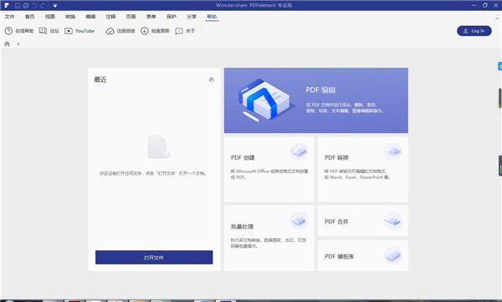Open the 关于 about dialog
Viewport: 502px width, 302px height.
coord(186,31)
